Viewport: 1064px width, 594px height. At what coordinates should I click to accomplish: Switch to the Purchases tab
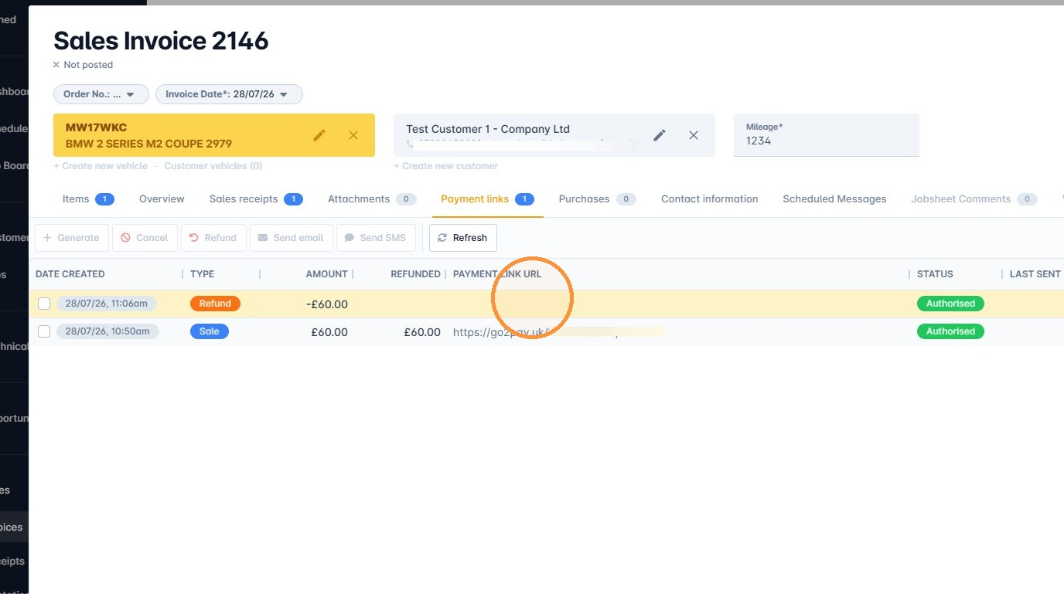597,199
